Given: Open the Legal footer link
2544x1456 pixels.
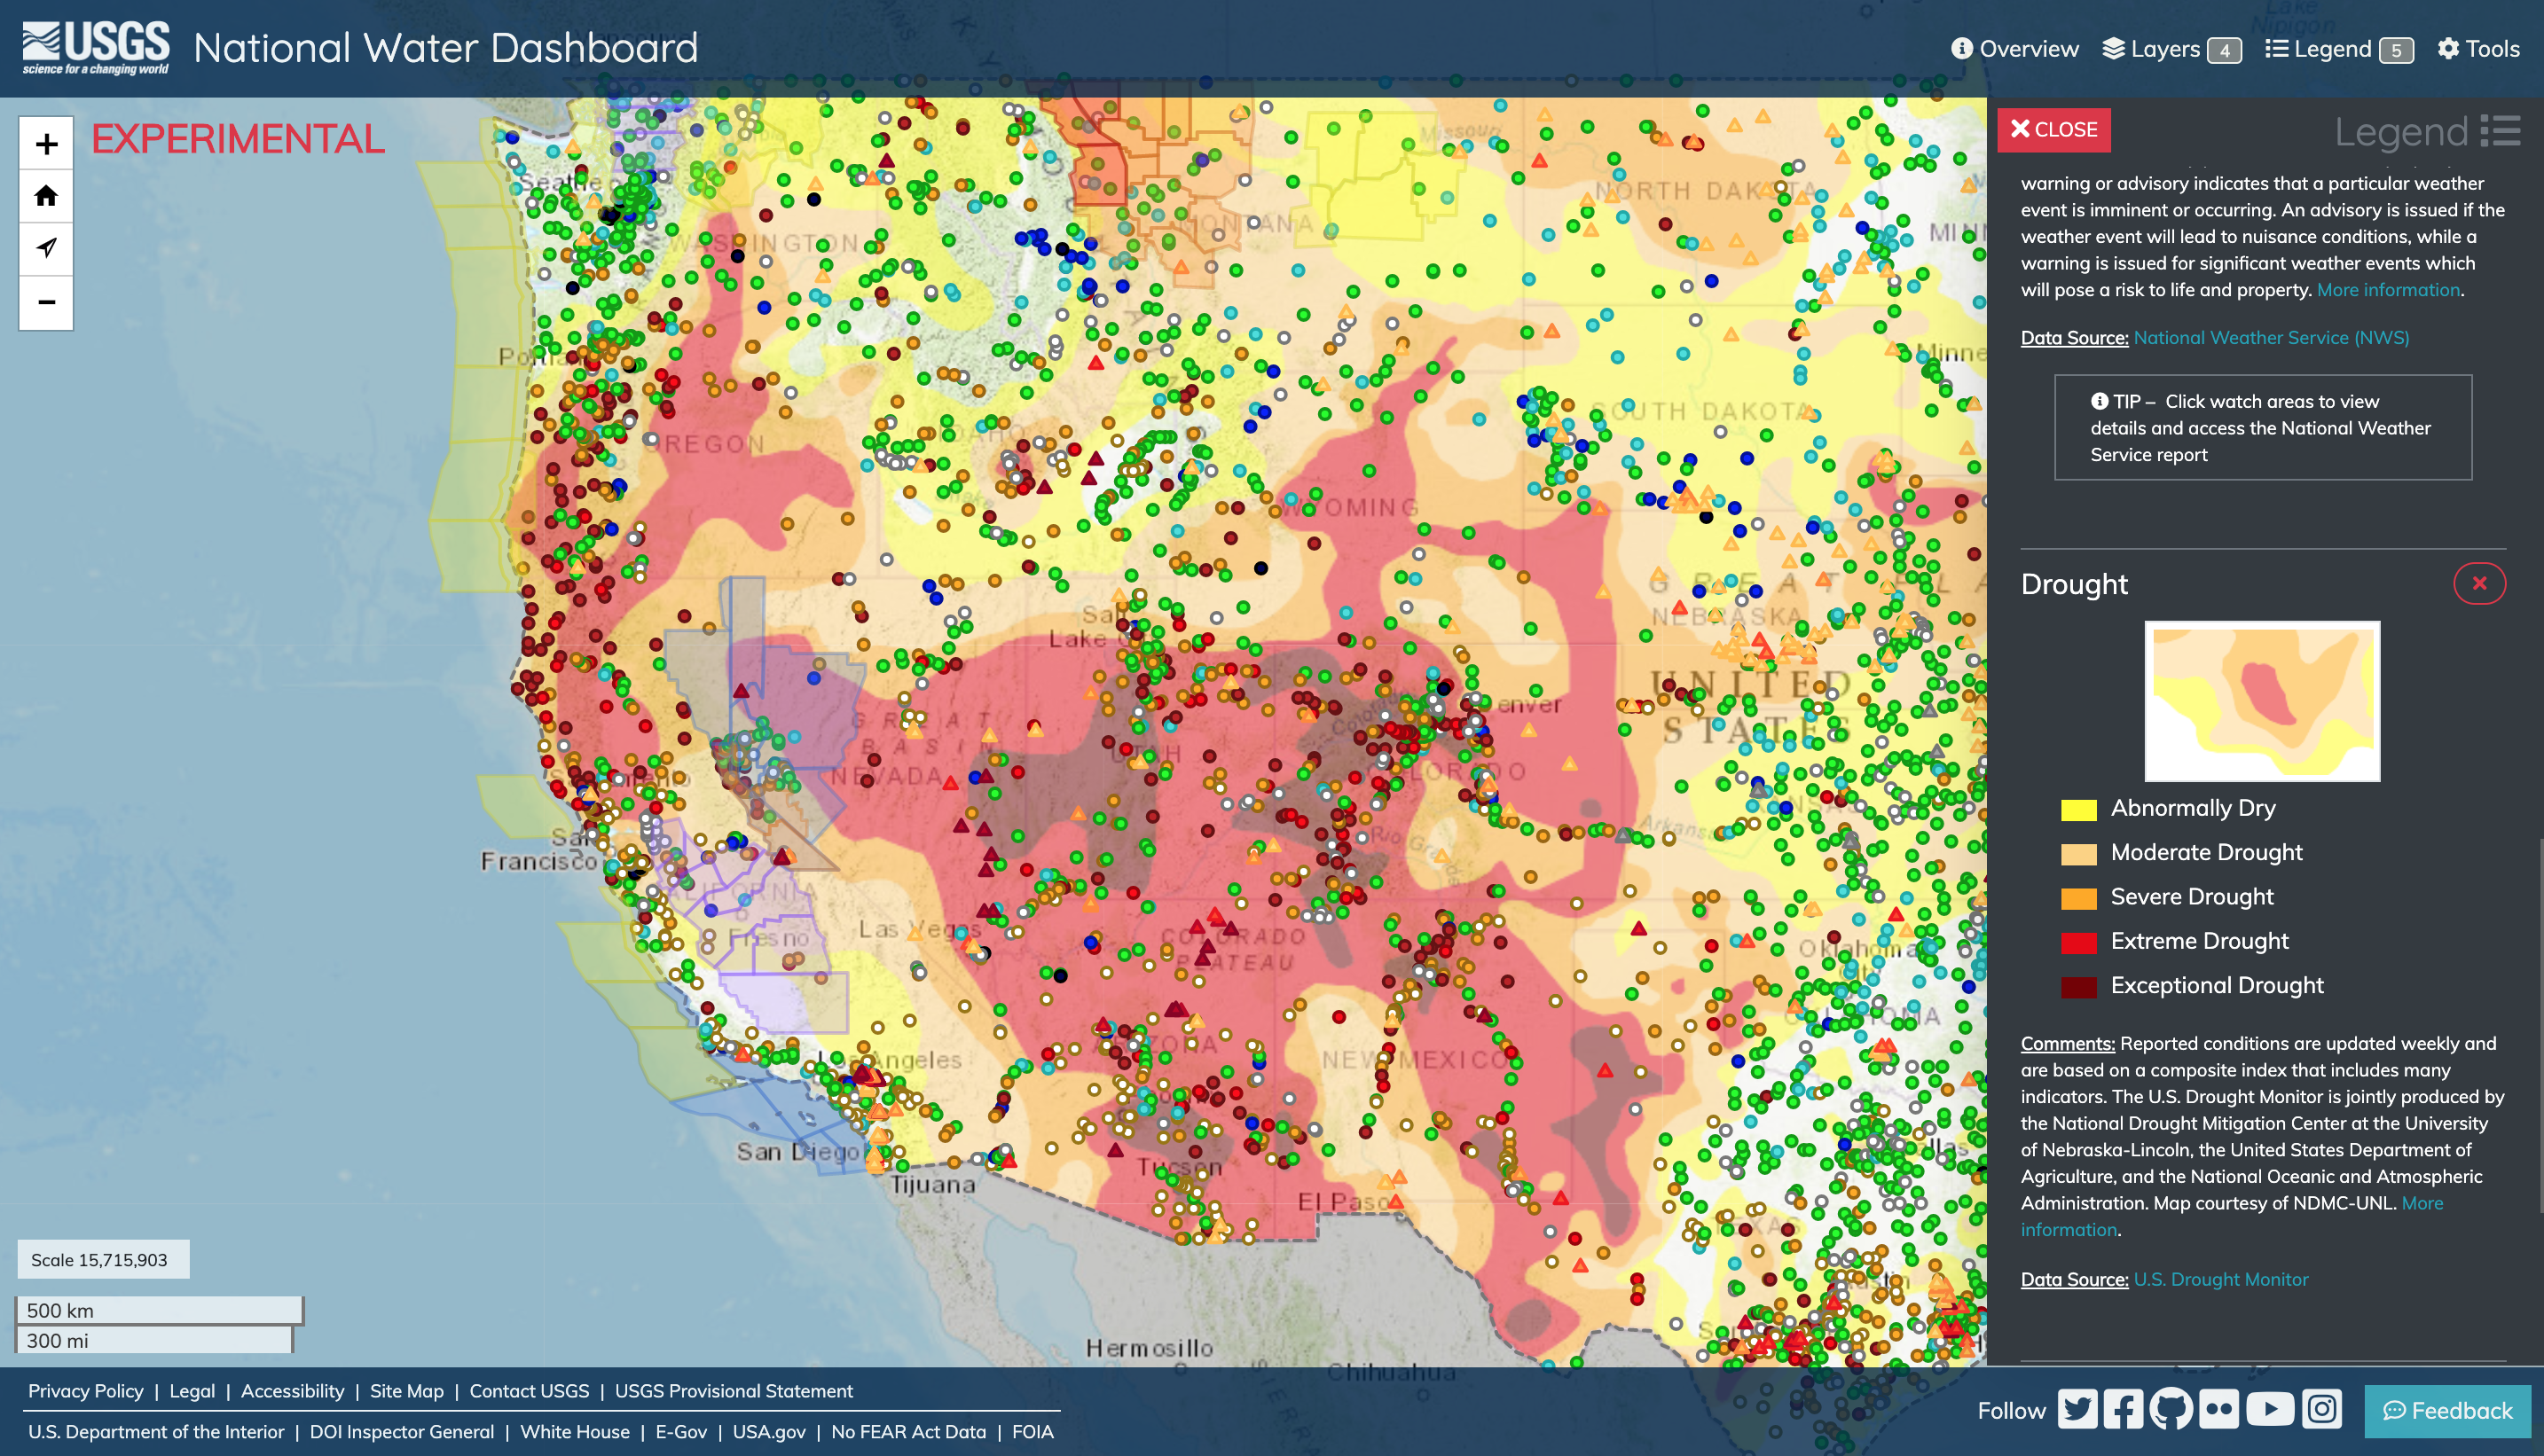Looking at the screenshot, I should click(x=192, y=1391).
